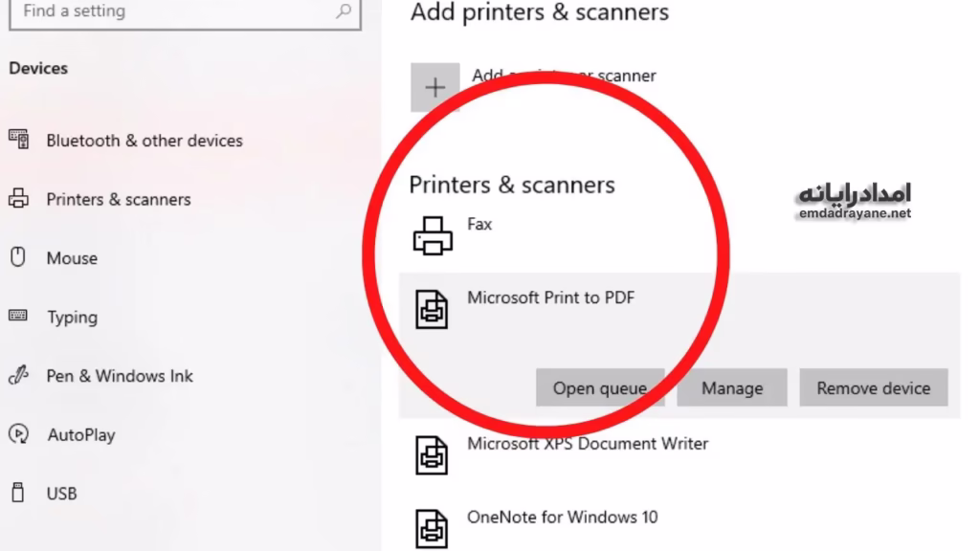Click the Add a printer or scanner label
980x551 pixels.
564,76
